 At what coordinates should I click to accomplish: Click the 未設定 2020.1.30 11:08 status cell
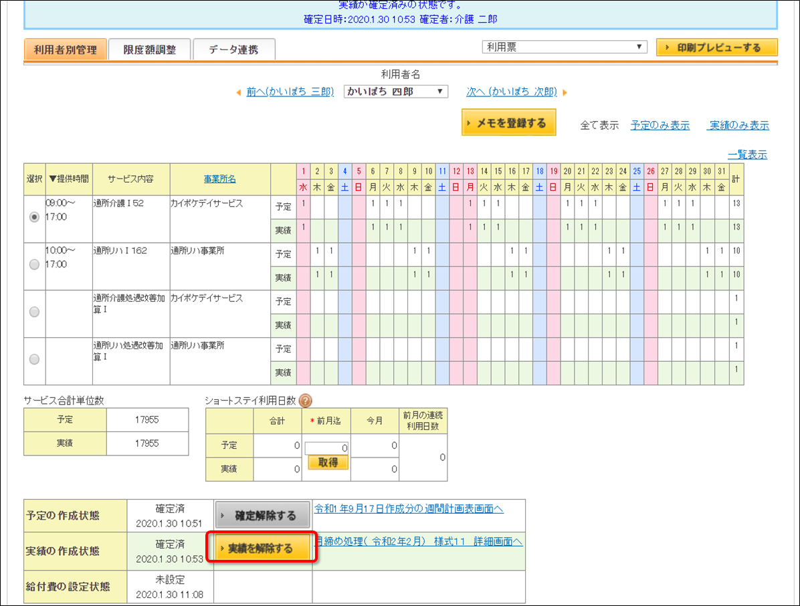[x=170, y=587]
